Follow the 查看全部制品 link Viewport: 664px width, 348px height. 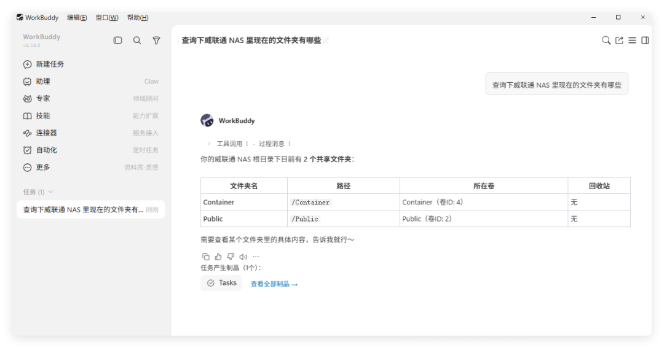pyautogui.click(x=274, y=284)
